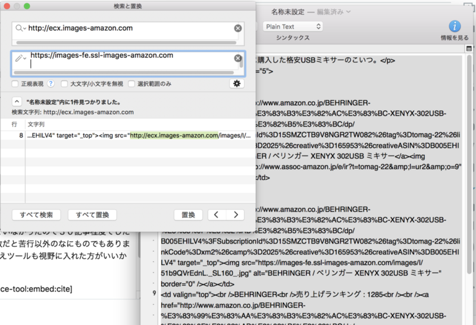Collapse the search results list
This screenshot has width=476, height=325.
(x=17, y=101)
